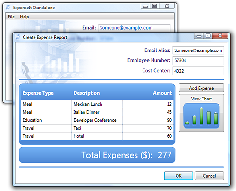Select the Italian Dinner description cell
236x191 pixels.
[x=97, y=112]
